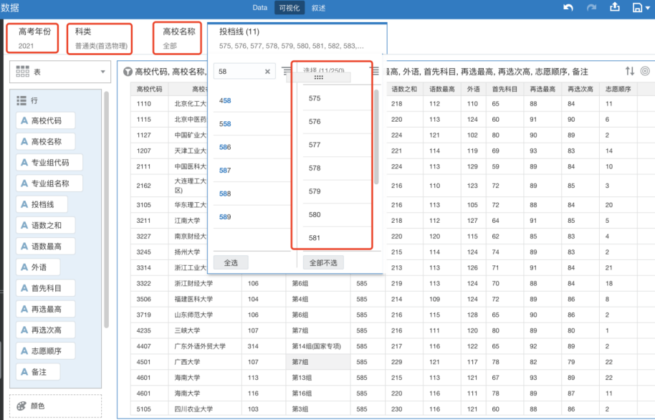The image size is (655, 420).
Task: Open the 科类 filter
Action: click(100, 39)
